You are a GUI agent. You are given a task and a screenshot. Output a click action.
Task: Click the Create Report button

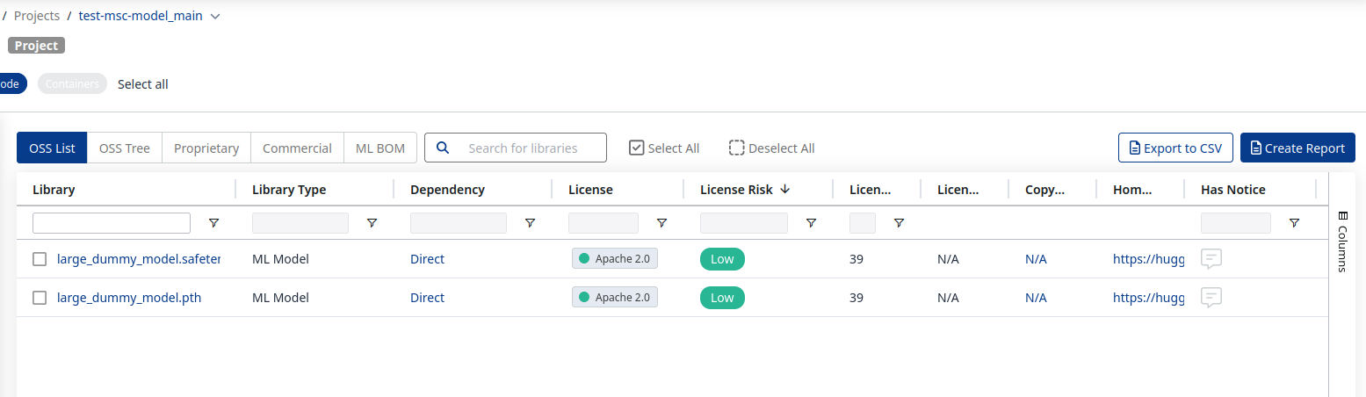point(1297,148)
